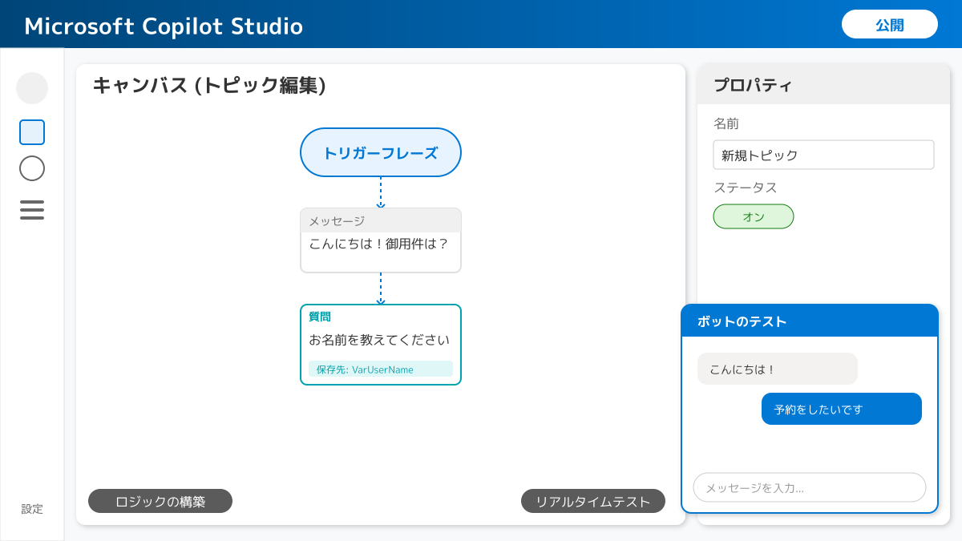The height and width of the screenshot is (541, 962).
Task: Click the リアルタイムテスト button
Action: [593, 501]
